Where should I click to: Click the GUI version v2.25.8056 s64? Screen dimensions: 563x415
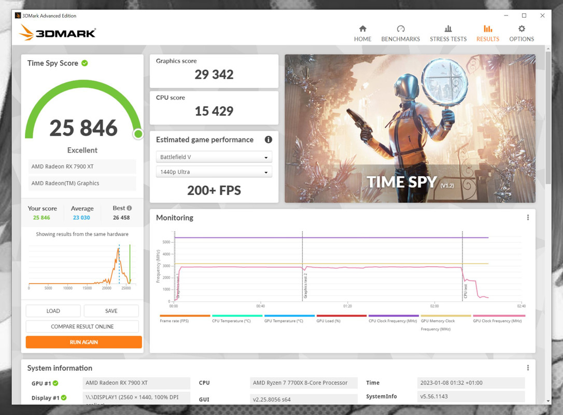(x=304, y=399)
